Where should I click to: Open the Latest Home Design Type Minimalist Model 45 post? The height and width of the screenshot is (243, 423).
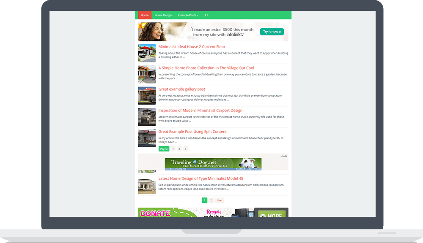[x=201, y=178]
